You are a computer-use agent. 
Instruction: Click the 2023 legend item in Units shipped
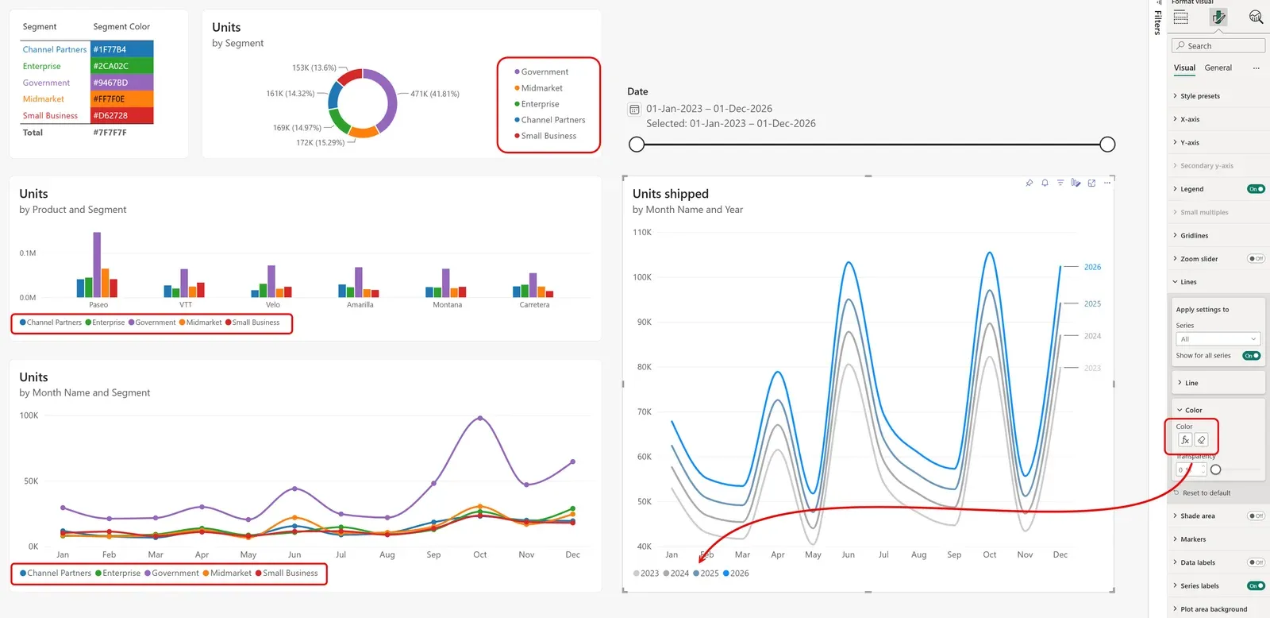tap(646, 574)
